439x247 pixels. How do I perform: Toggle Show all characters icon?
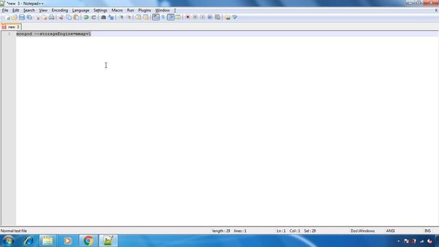163,17
